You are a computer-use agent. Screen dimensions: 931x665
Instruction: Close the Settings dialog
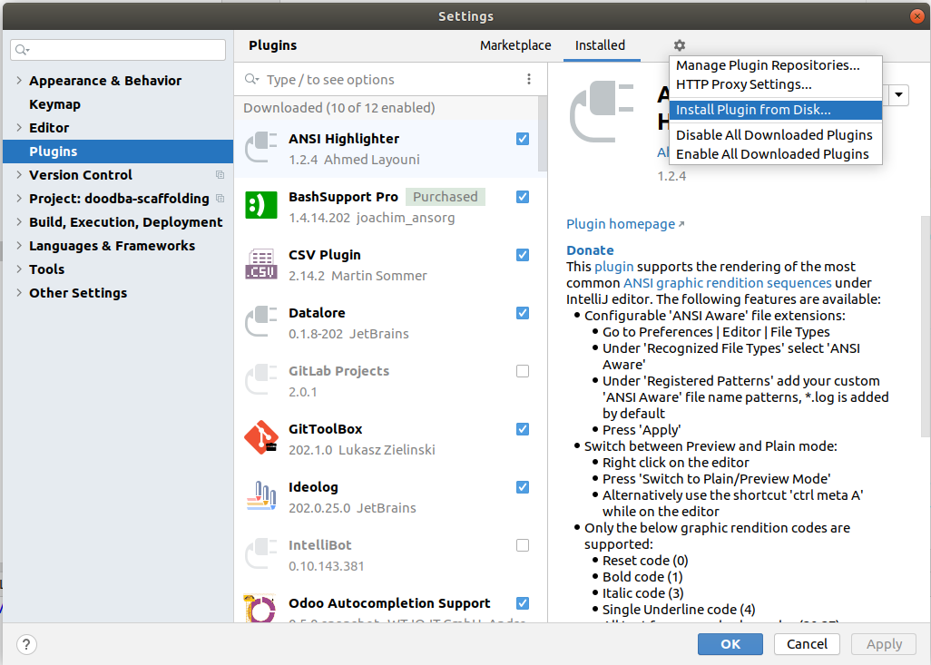pos(916,16)
